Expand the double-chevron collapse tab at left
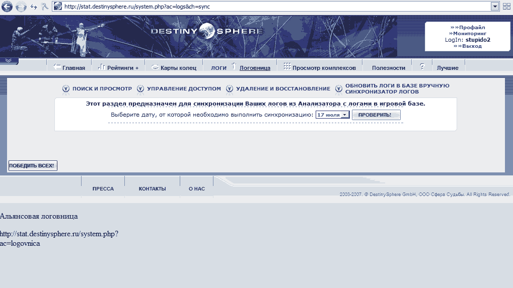 click(x=9, y=60)
